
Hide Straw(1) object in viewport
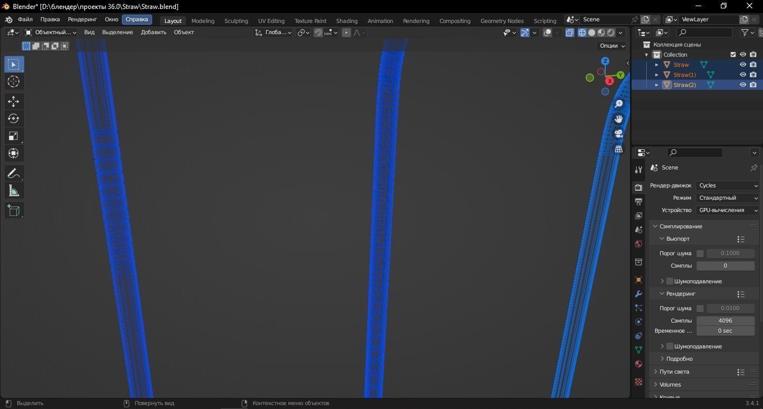tap(743, 75)
